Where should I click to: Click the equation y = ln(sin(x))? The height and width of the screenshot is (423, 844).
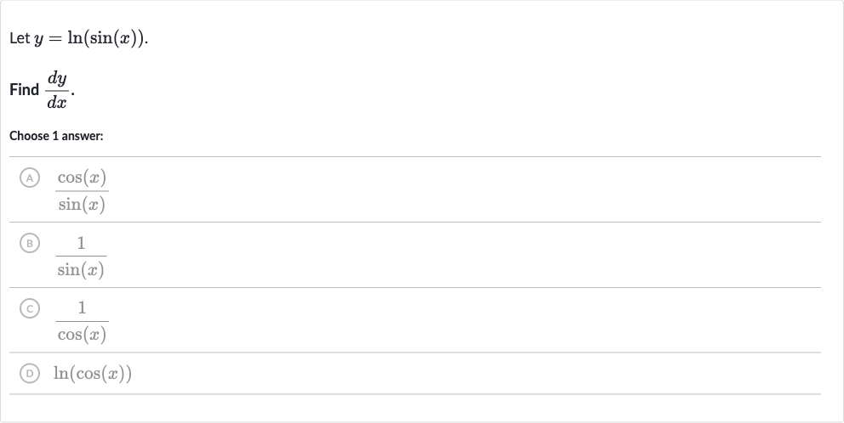pyautogui.click(x=90, y=38)
